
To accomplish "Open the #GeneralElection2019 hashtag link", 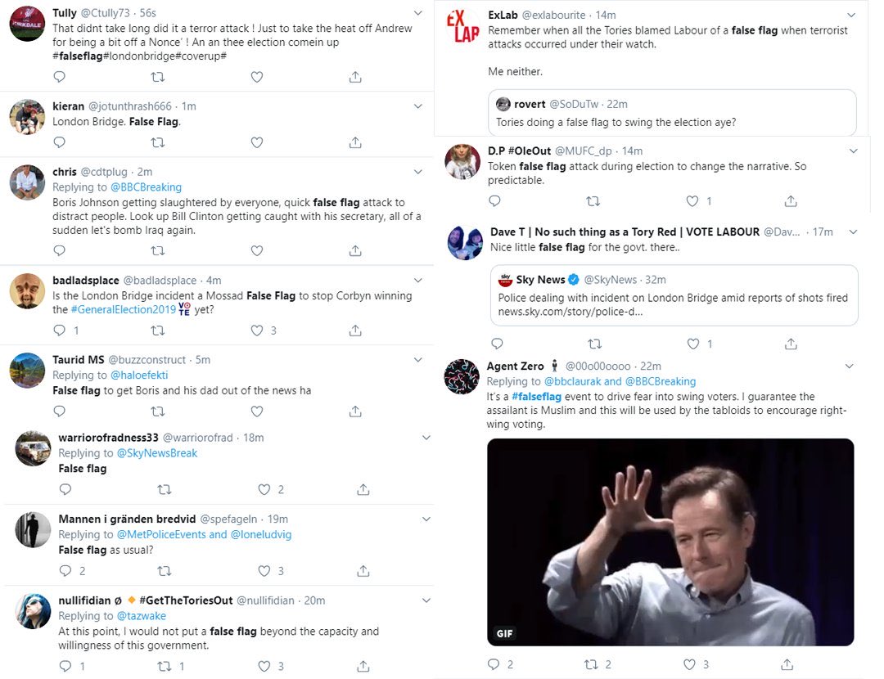I will coord(124,309).
